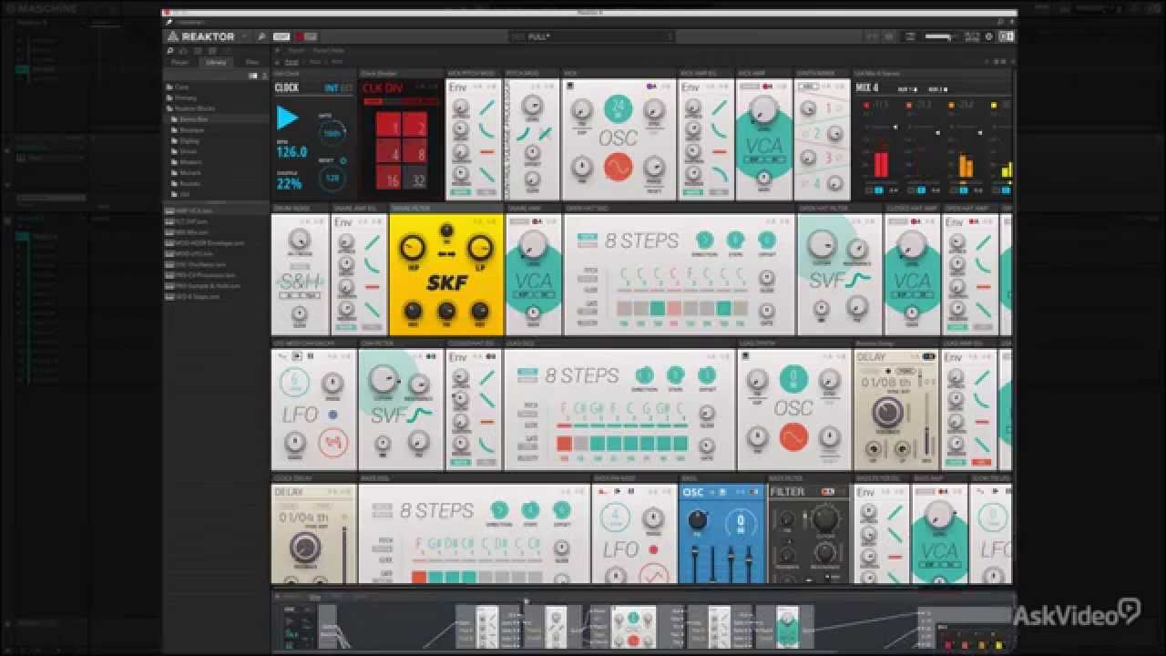Start the CLOCK block play button
Viewport: 1166px width, 656px height.
[288, 118]
